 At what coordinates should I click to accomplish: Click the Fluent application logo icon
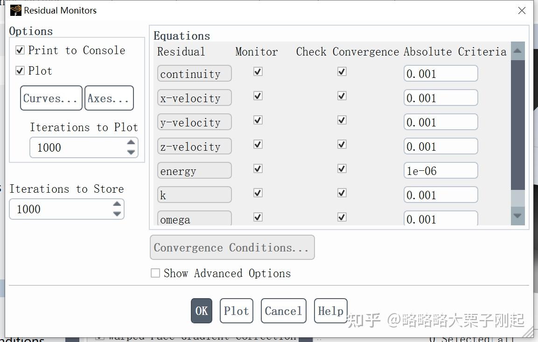click(14, 10)
